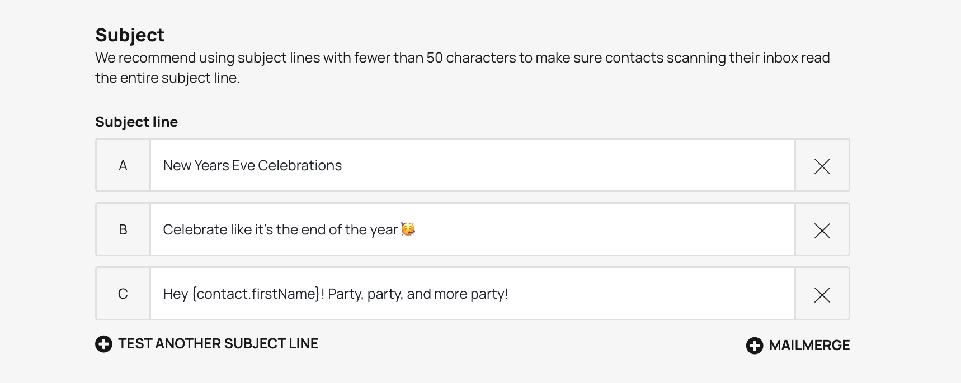Image resolution: width=961 pixels, height=383 pixels.
Task: Click the party-face emoji in subject B
Action: [x=408, y=229]
